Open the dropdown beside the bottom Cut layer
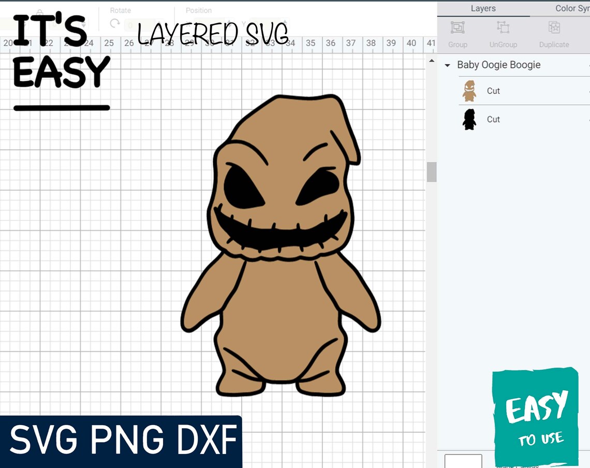The width and height of the screenshot is (590, 468). coord(588,119)
